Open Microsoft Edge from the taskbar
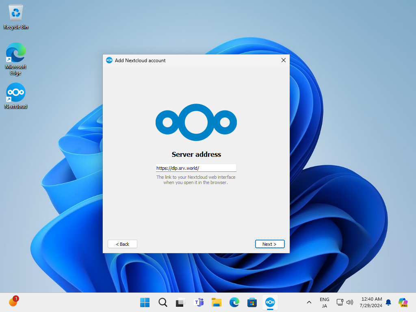 pos(234,302)
